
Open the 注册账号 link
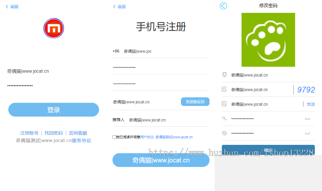pos(29,133)
